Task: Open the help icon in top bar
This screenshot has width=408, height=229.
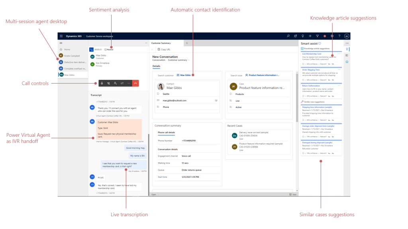Action: [339, 36]
